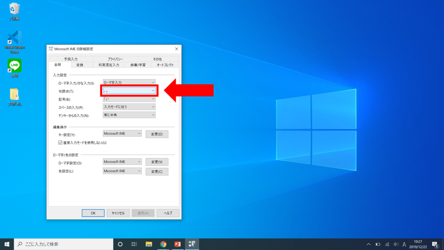Open the Recycle Bin desktop icon
This screenshot has height=250, width=444.
pos(14,11)
